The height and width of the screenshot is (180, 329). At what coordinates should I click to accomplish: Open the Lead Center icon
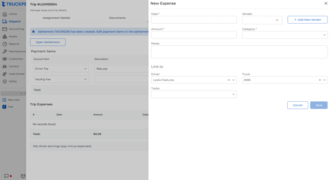(x=4, y=74)
